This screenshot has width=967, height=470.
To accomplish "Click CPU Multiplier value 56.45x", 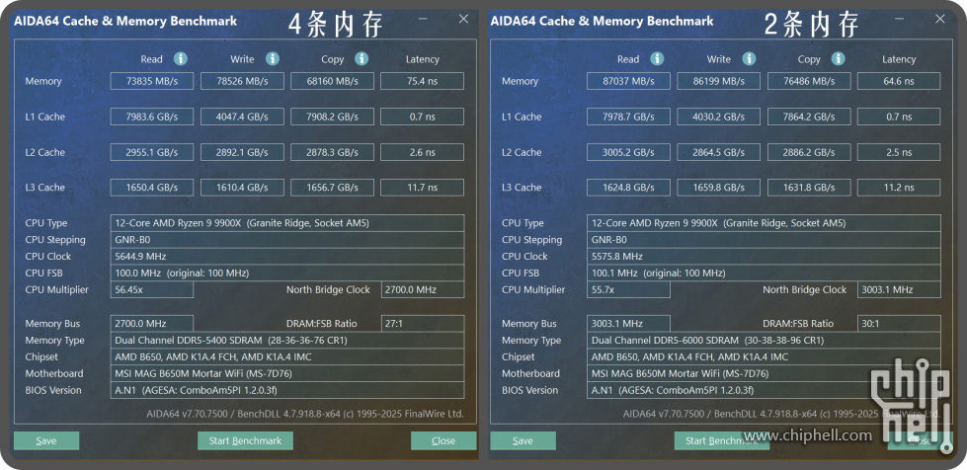I will pyautogui.click(x=152, y=290).
